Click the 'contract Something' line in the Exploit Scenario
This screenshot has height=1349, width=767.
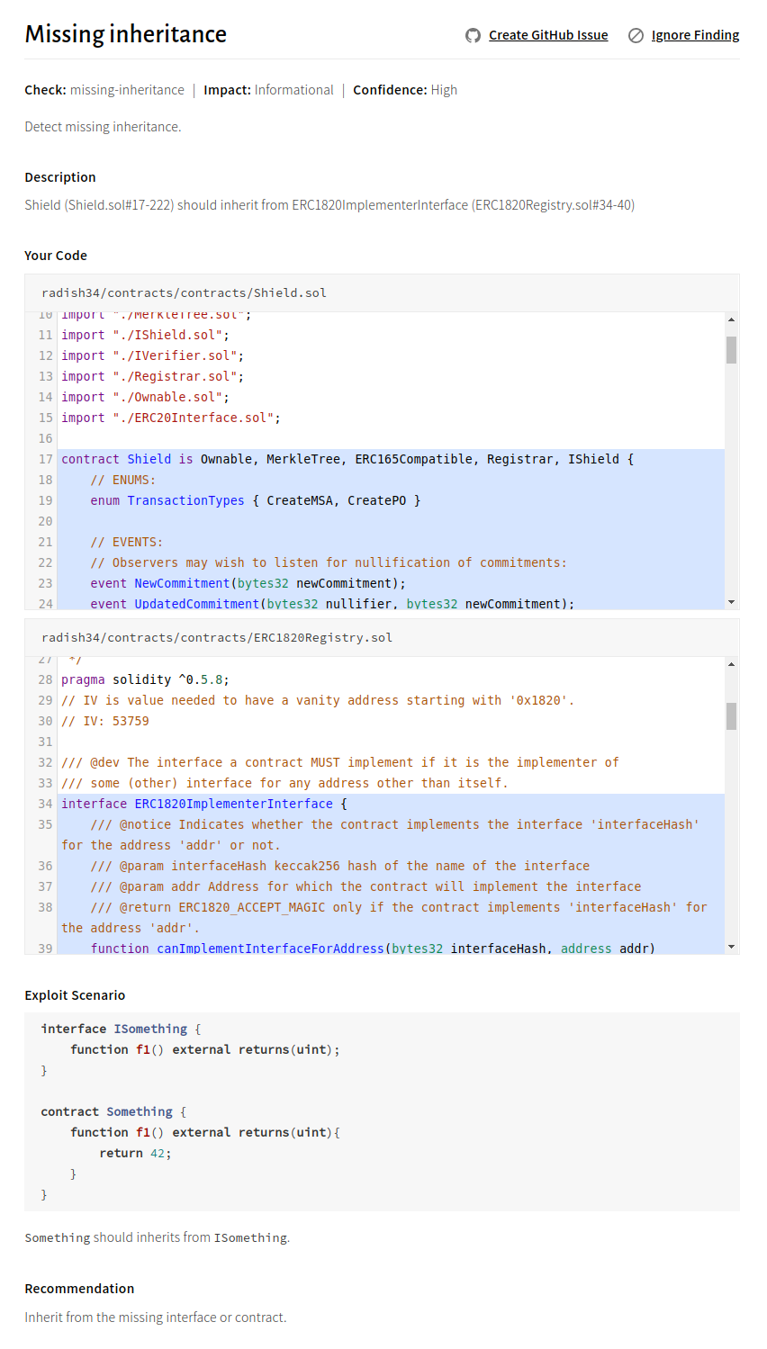(x=113, y=1111)
